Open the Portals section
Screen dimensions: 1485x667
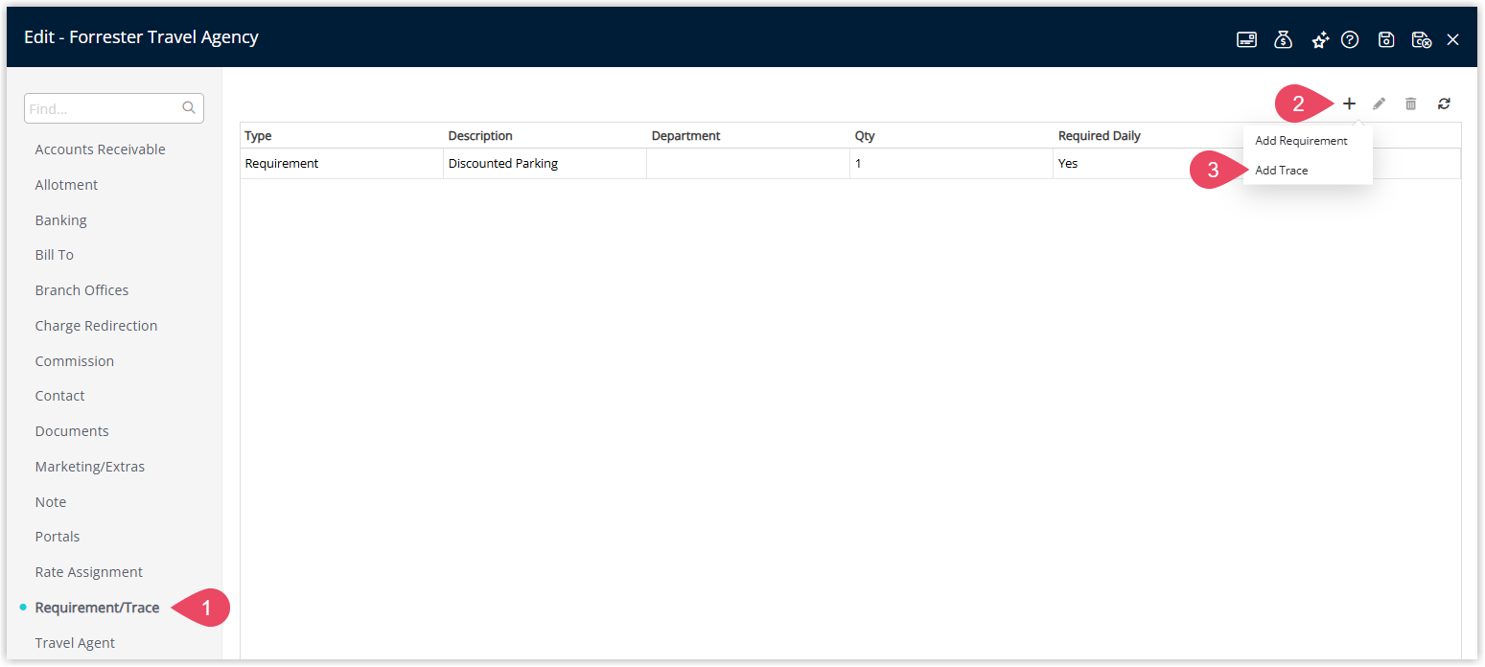click(57, 537)
